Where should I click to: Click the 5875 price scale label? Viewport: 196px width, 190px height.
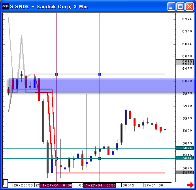(187, 143)
